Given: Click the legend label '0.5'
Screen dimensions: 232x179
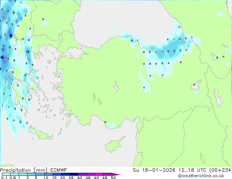Looking at the screenshot, I should click(13, 178).
